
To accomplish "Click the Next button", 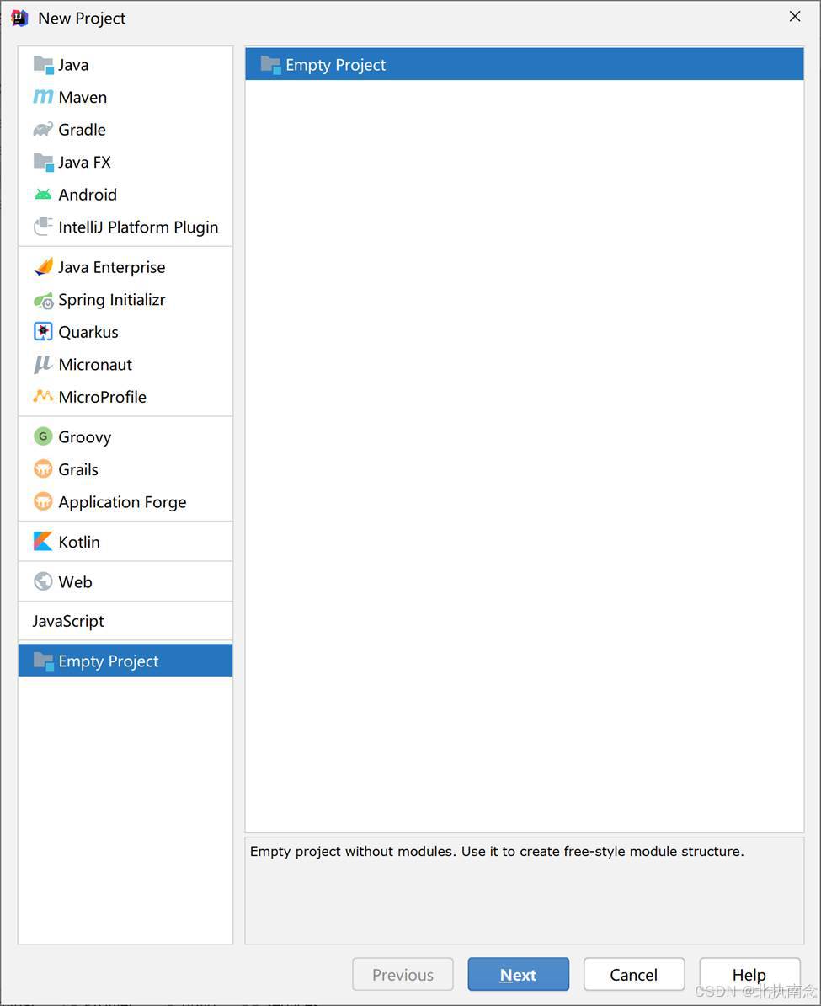I will pyautogui.click(x=518, y=975).
